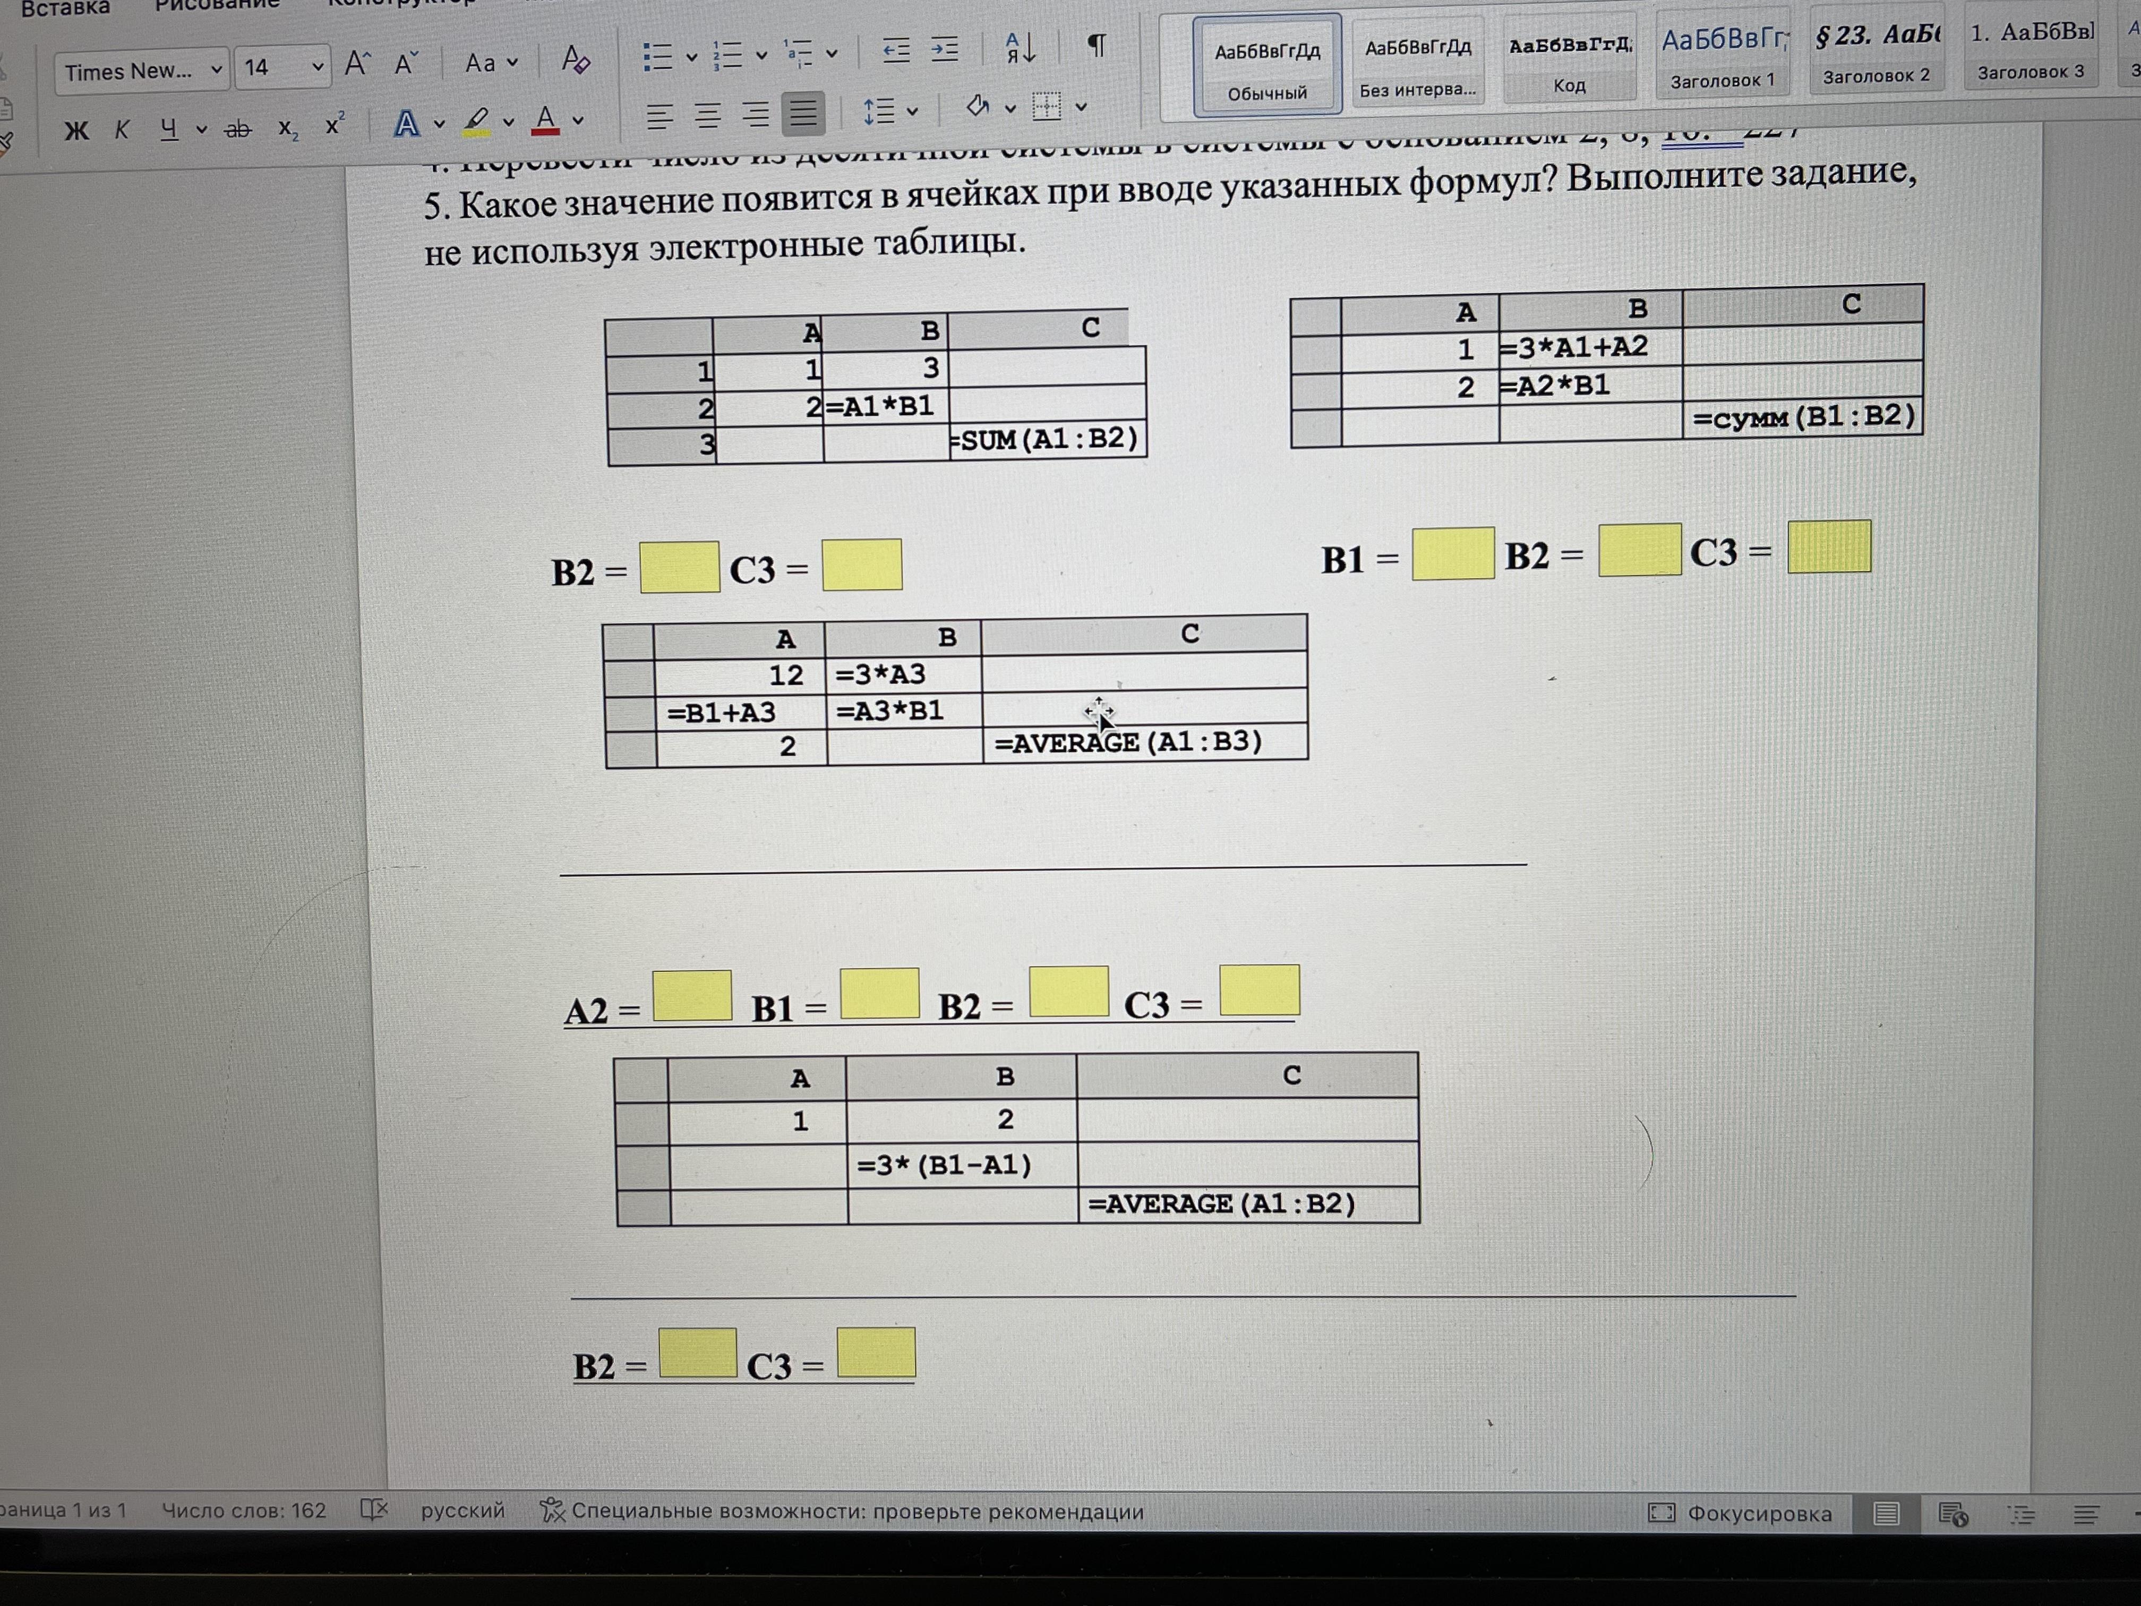Screen dimensions: 2141x1606
Task: Center align text icon
Action: pos(707,116)
